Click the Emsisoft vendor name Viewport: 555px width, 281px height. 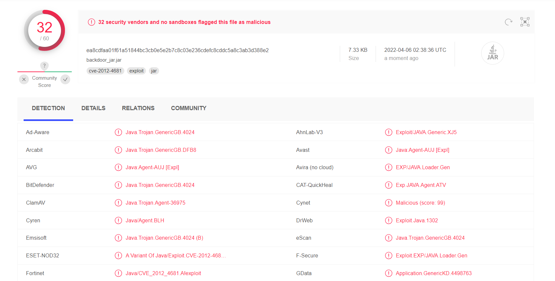pyautogui.click(x=36, y=238)
